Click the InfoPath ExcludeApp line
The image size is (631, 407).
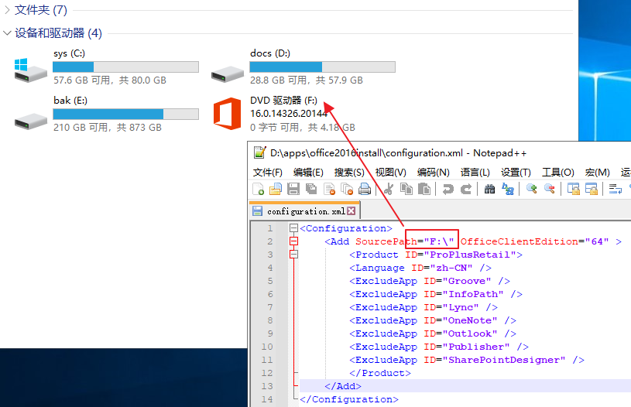[436, 294]
